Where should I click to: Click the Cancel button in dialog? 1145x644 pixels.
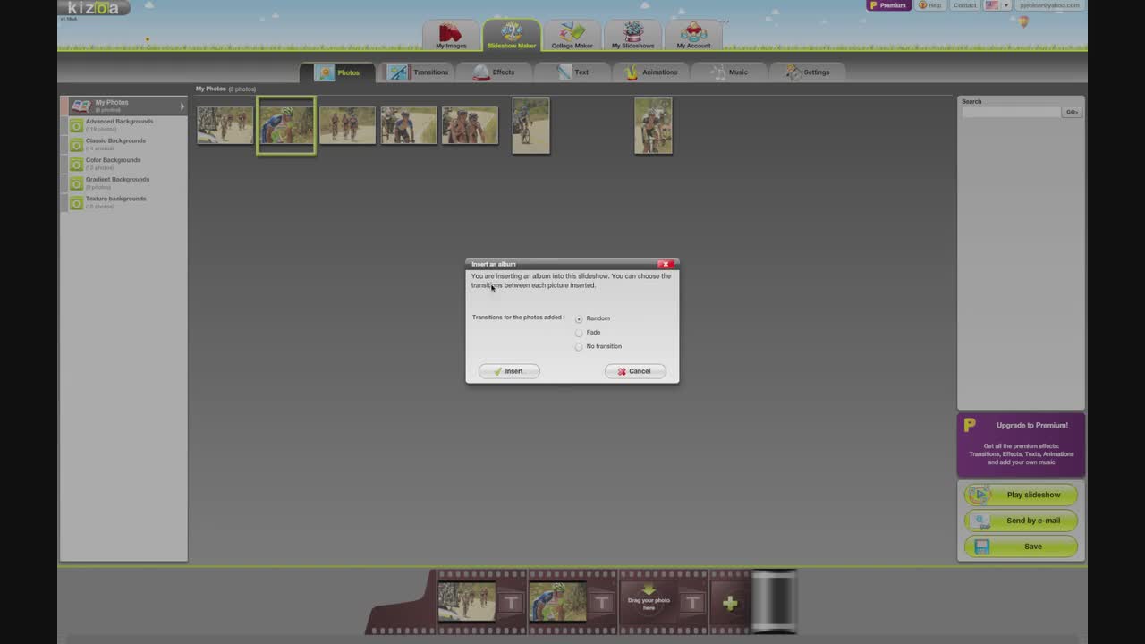click(635, 371)
